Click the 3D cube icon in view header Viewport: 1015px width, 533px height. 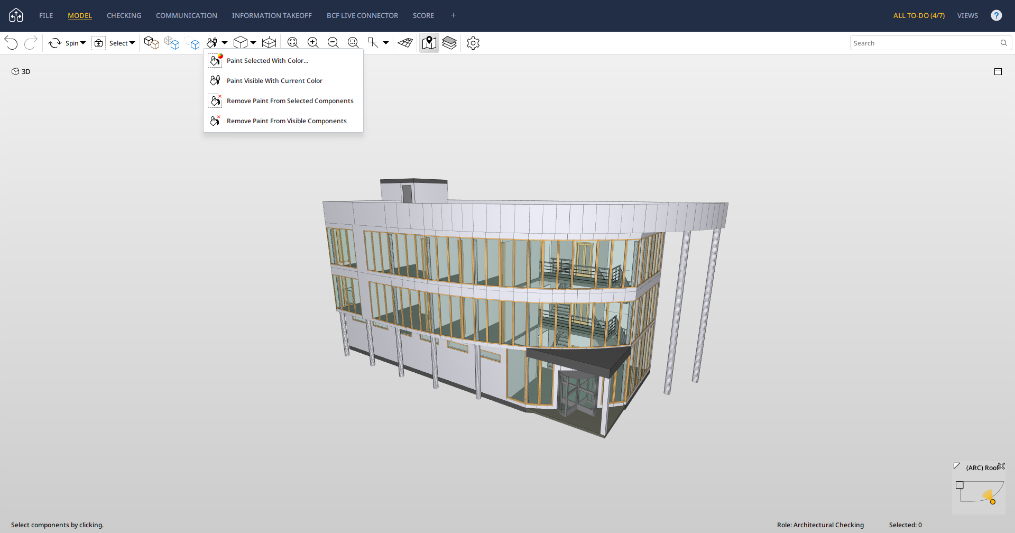pyautogui.click(x=15, y=71)
